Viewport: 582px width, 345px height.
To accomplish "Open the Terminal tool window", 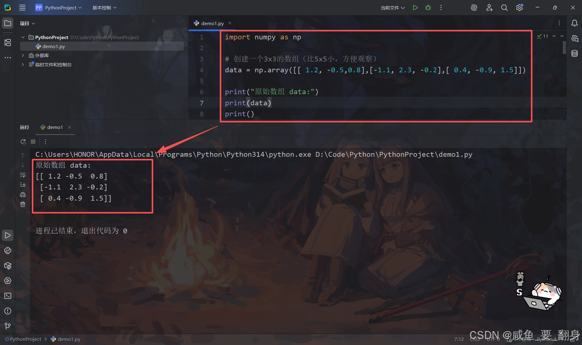I will (8, 296).
